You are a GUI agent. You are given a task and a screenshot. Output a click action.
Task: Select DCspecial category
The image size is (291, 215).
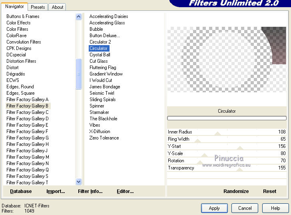click(16, 55)
